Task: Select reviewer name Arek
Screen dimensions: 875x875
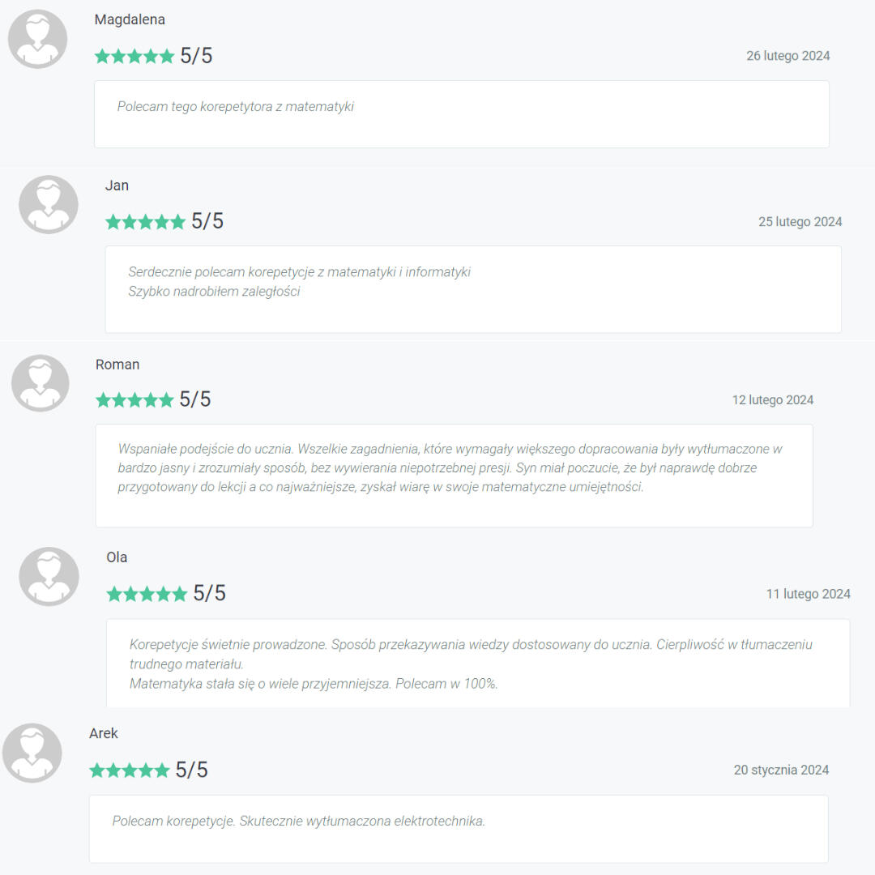Action: (103, 733)
